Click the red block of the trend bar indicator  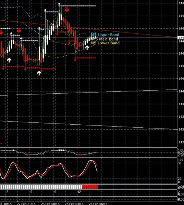90,187
